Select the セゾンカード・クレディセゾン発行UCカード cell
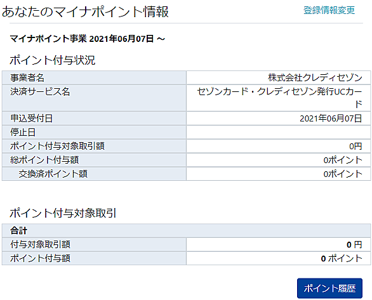372x300 pixels. 279,98
